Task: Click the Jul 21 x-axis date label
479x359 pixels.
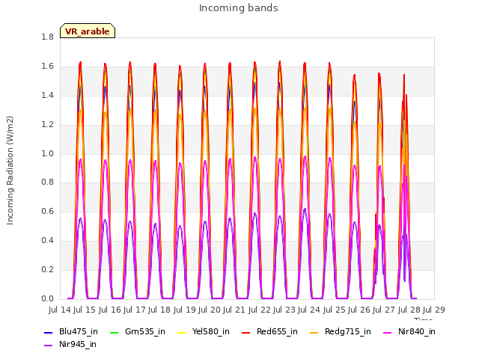Action: 234,310
